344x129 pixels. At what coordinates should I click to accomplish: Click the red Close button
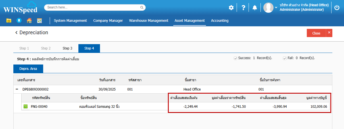[x=316, y=33]
